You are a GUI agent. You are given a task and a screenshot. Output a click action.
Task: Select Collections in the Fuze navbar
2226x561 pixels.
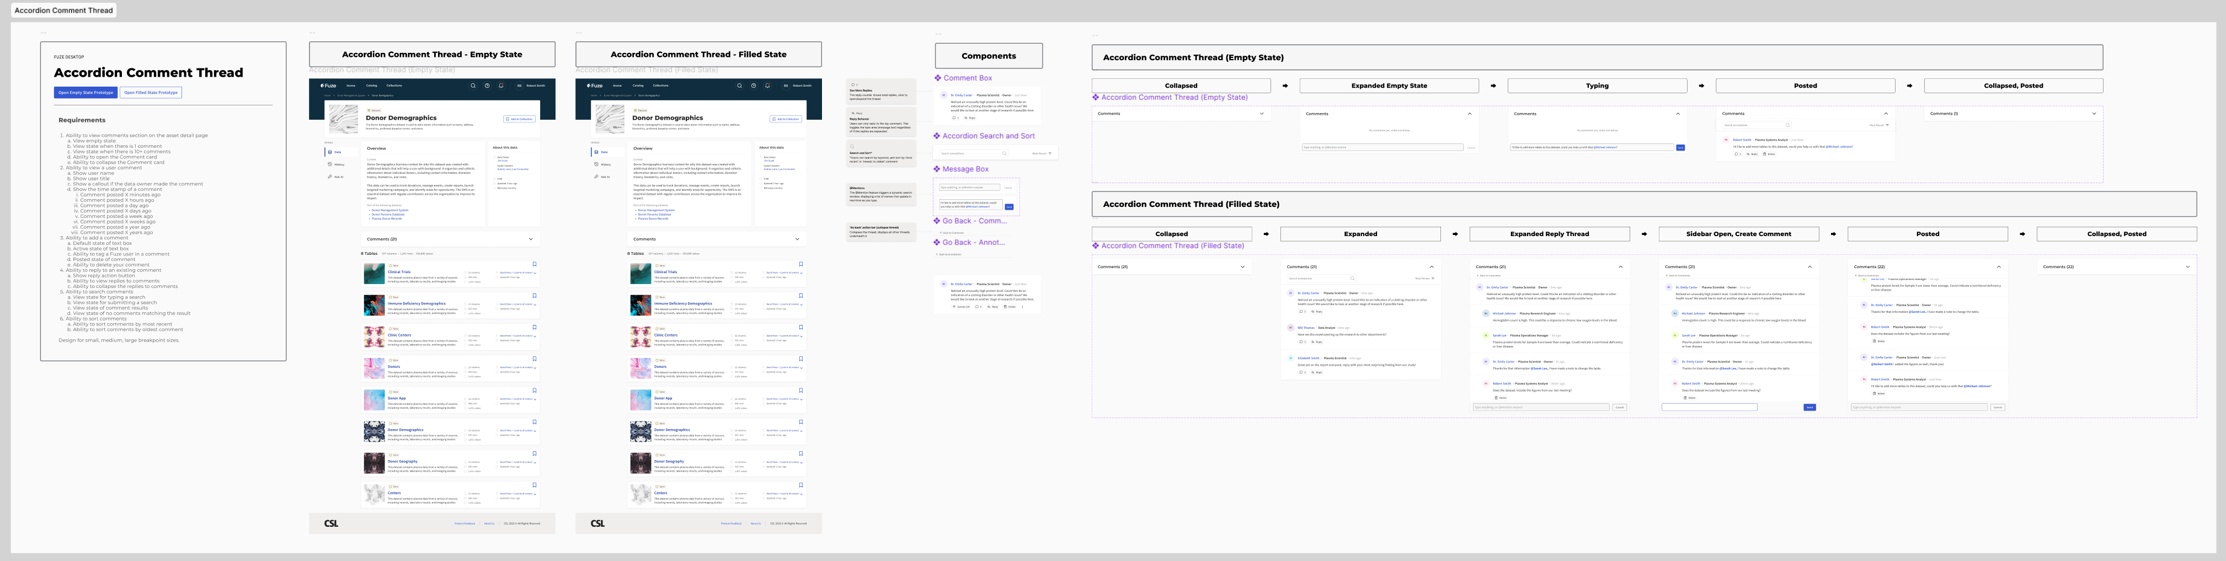pos(394,86)
